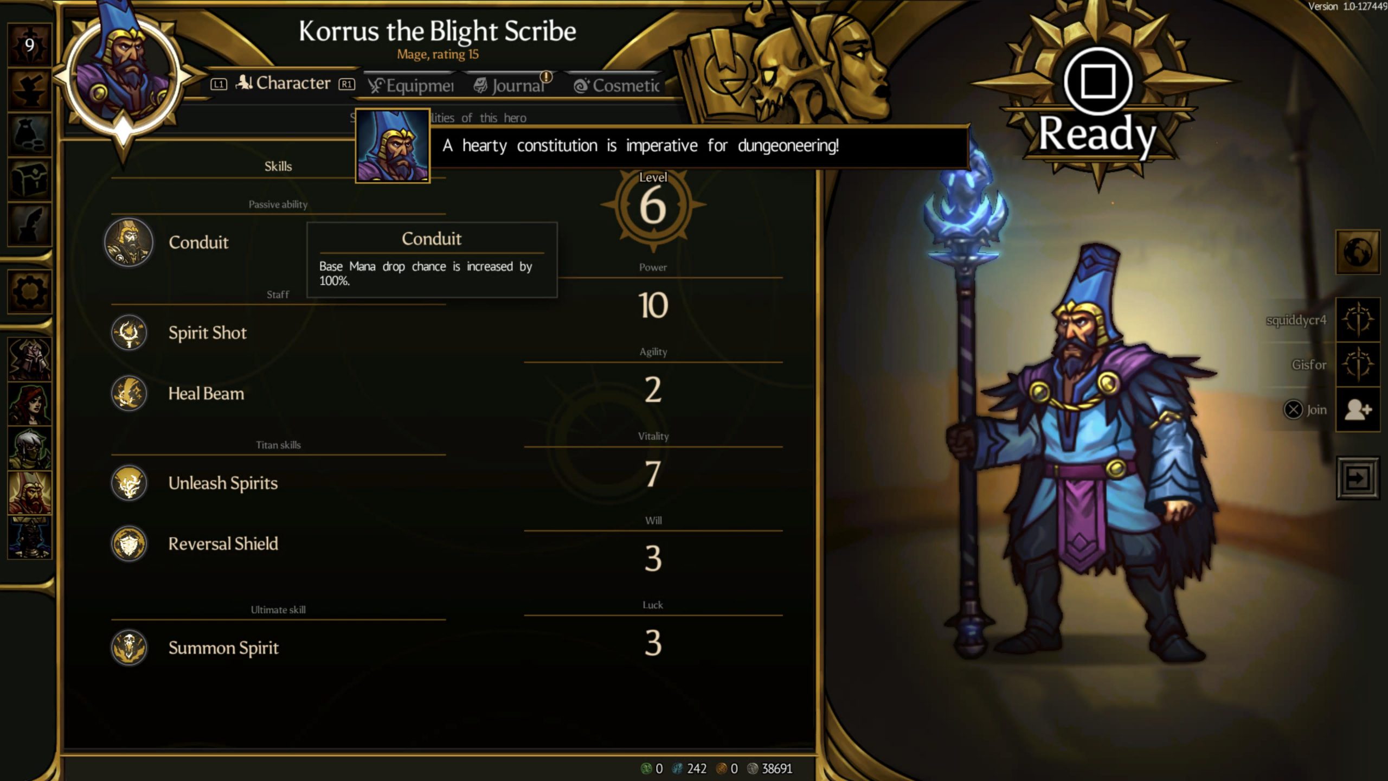This screenshot has height=781, width=1388.
Task: Open the Cosmetic tab
Action: click(616, 85)
